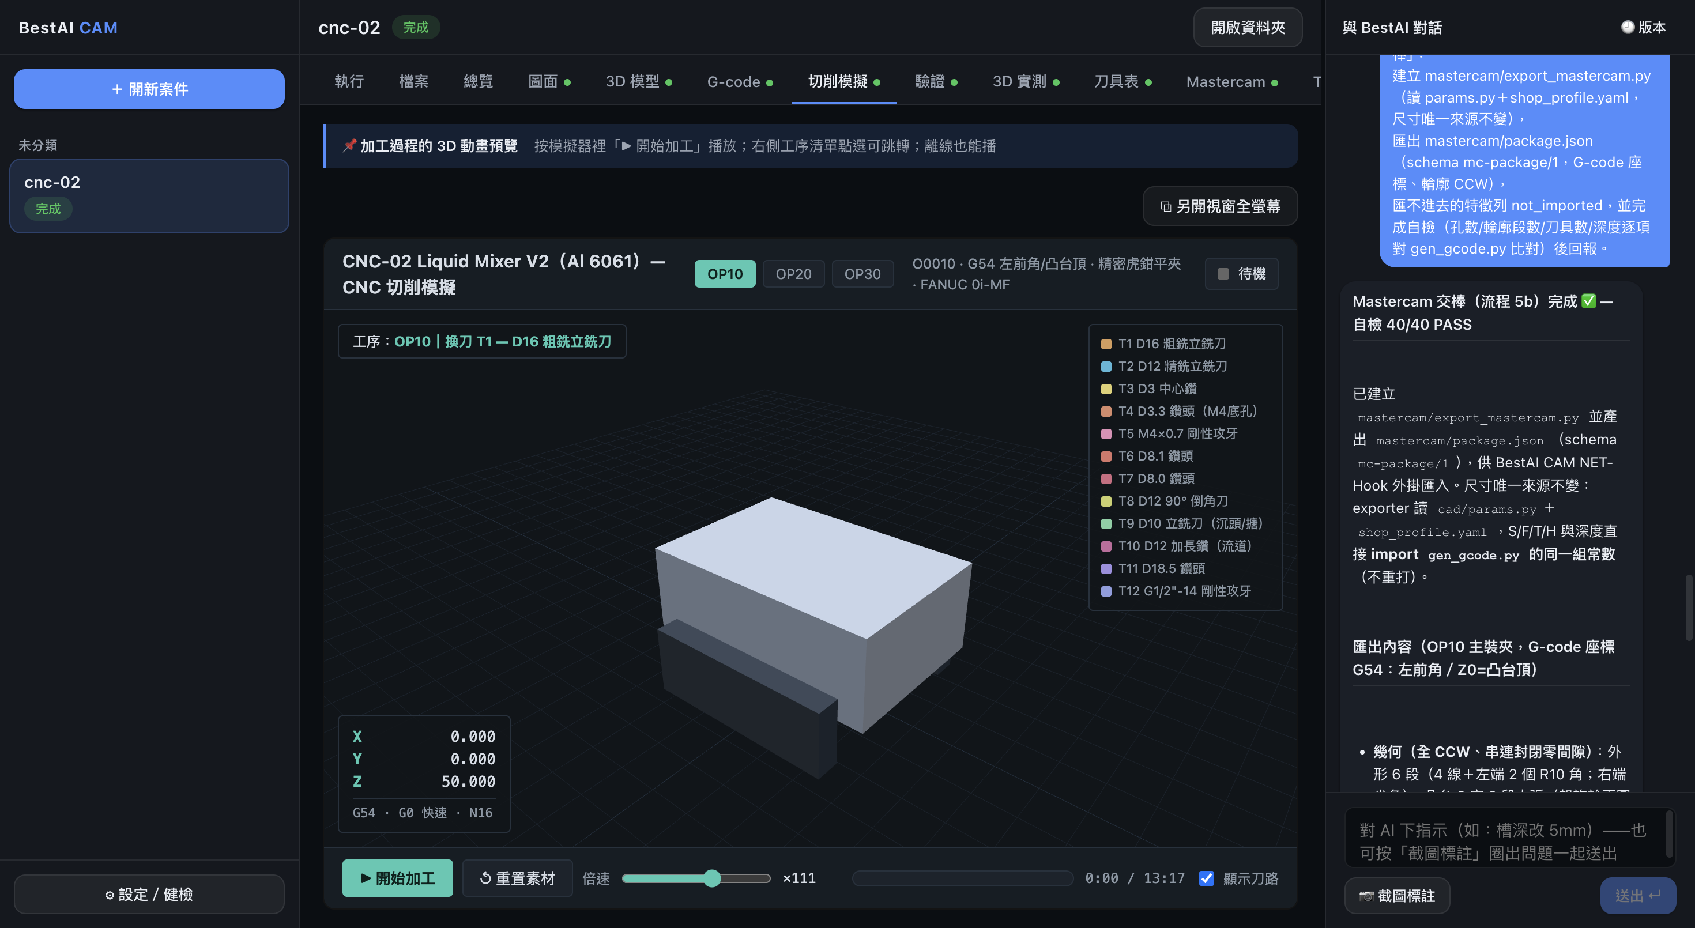
Task: Switch to the 刀具表 tab
Action: coord(1123,81)
